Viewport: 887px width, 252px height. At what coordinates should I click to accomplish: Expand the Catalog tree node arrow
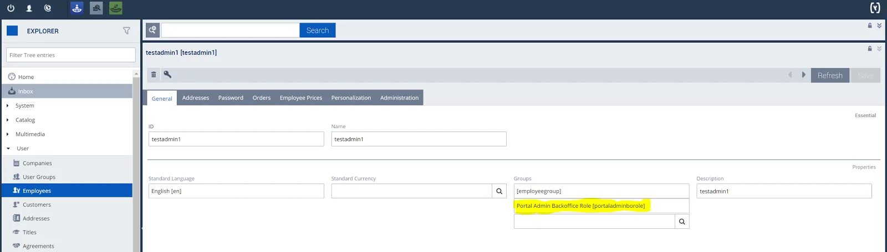pyautogui.click(x=7, y=120)
